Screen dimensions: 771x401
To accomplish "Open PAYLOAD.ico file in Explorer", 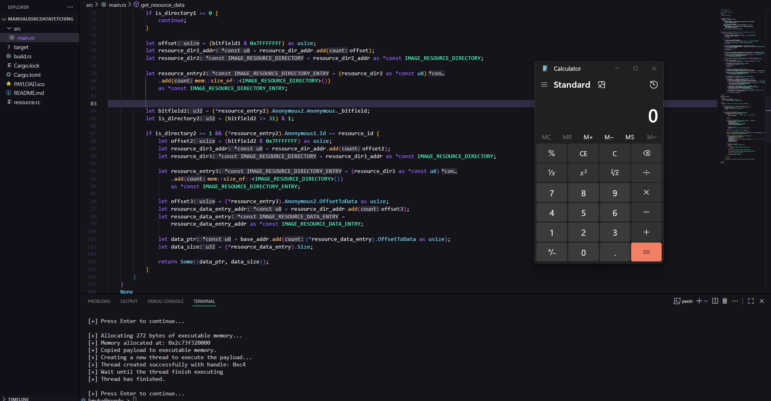I will 39,84.
